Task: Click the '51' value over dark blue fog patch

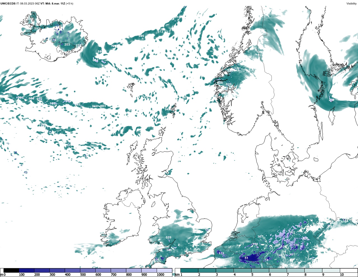Action: [246, 258]
